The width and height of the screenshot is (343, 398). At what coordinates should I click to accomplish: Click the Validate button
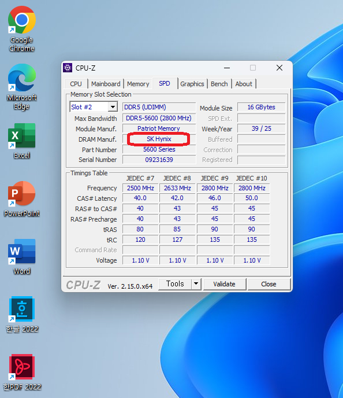tap(224, 284)
